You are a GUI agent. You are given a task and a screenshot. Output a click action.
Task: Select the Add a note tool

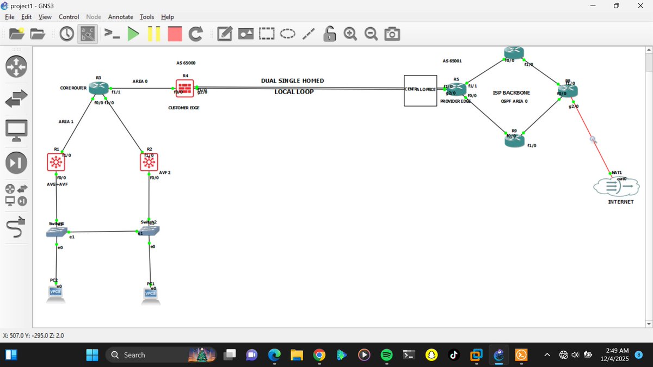click(225, 34)
